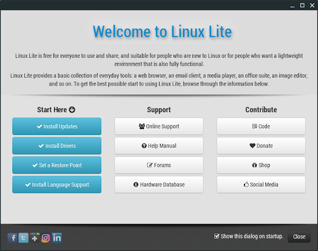318x251 pixels.
Task: Open the LinkedIn social icon
Action: 57,238
